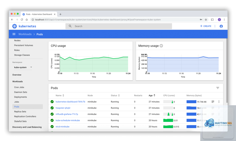Open Jobs in sidebar
The width and height of the screenshot is (236, 141).
point(17,102)
